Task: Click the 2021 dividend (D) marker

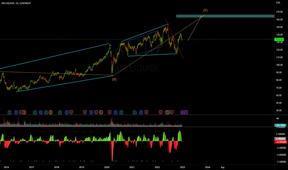Action: 141,112
